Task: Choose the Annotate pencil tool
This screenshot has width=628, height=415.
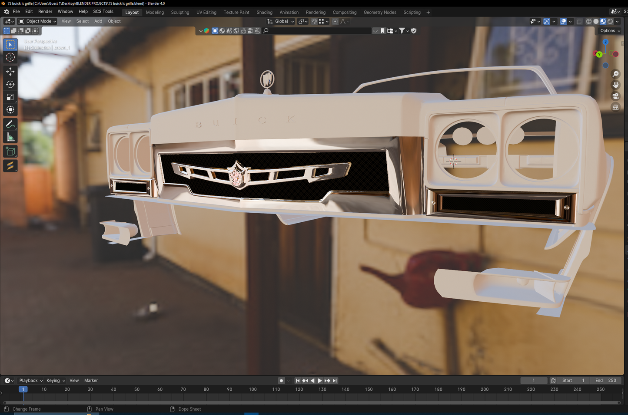Action: tap(10, 125)
